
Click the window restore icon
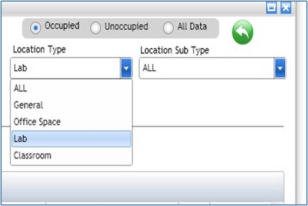[x=272, y=8]
